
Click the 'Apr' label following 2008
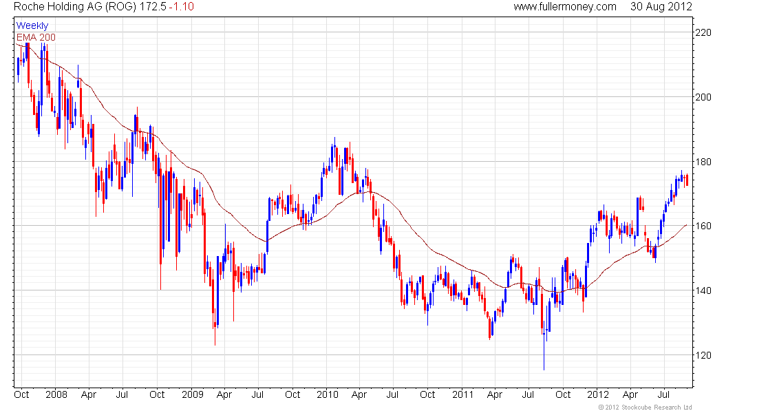tap(89, 394)
